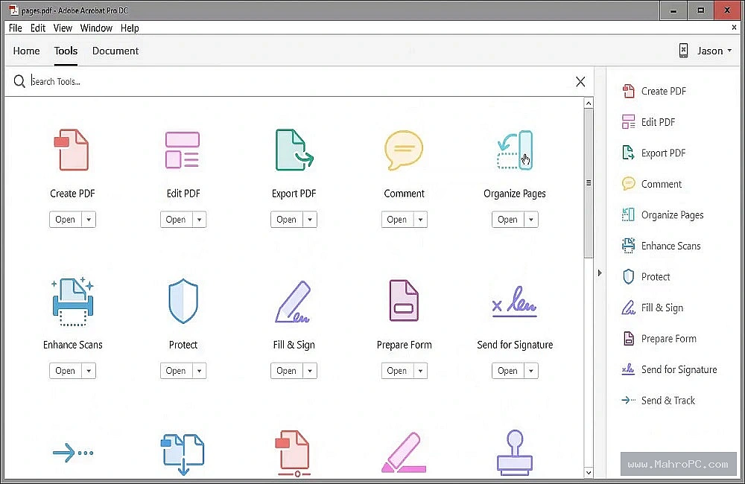Click the mobile device icon beside Jason

[683, 51]
